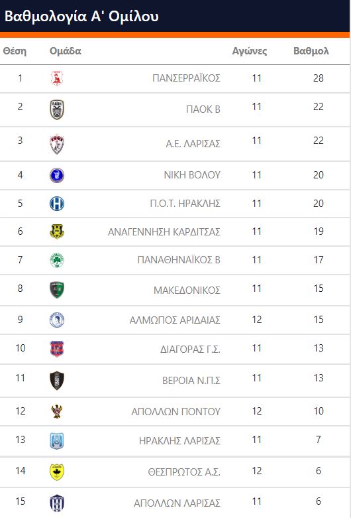Click the Ομάδα column header
Viewport: 351px width, 518px height.
(66, 51)
